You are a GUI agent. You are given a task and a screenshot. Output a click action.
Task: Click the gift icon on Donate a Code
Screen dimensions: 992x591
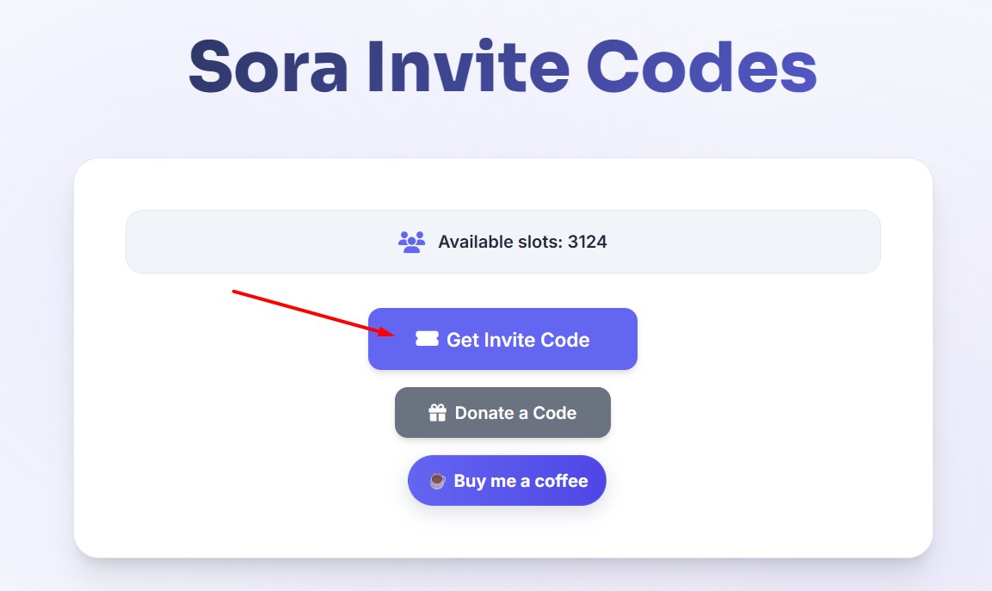[x=437, y=413]
